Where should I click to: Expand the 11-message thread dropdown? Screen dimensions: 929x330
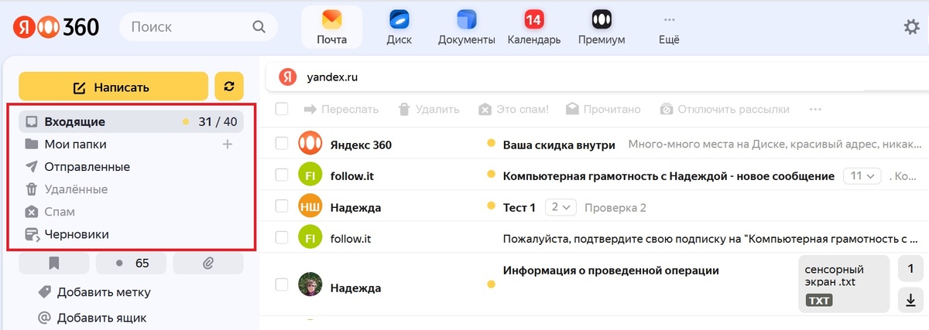pyautogui.click(x=862, y=176)
